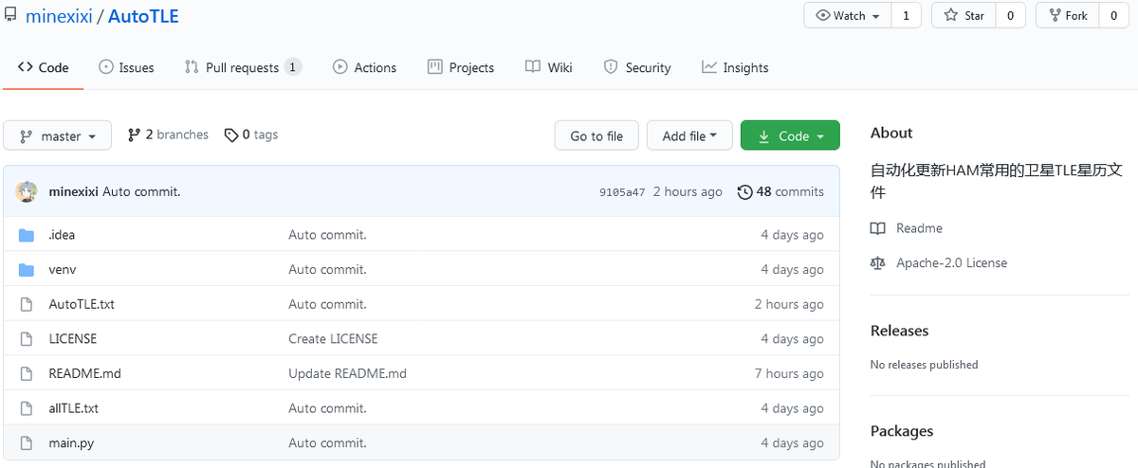Expand the green Code dropdown
Image resolution: width=1138 pixels, height=468 pixels.
(790, 135)
